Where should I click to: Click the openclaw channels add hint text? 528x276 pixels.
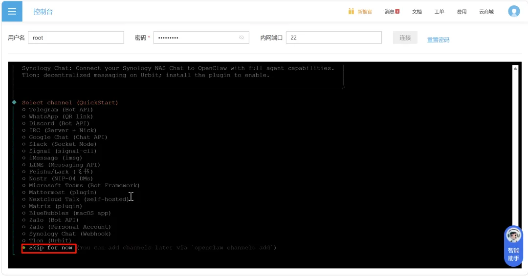[177, 248]
